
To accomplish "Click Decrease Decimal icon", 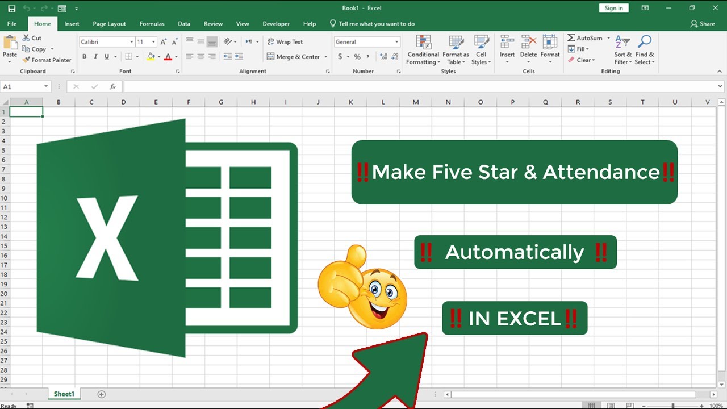I will pyautogui.click(x=395, y=56).
